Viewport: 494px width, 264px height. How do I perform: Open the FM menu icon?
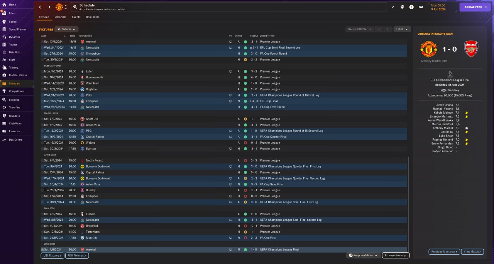point(421,7)
